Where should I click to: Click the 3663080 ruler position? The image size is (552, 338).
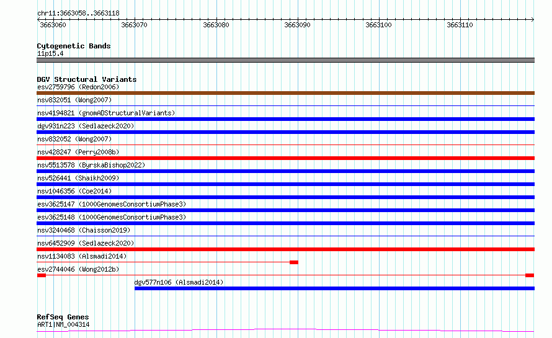(216, 25)
